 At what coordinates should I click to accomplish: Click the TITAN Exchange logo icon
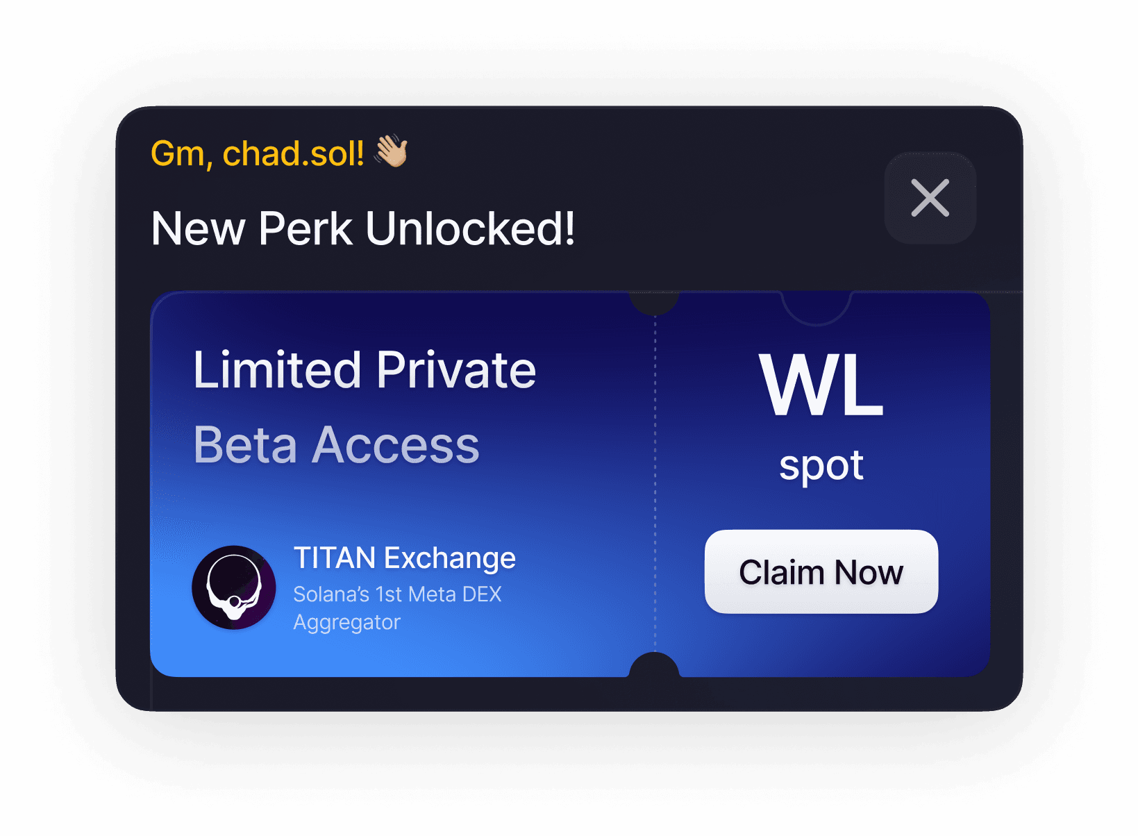234,587
